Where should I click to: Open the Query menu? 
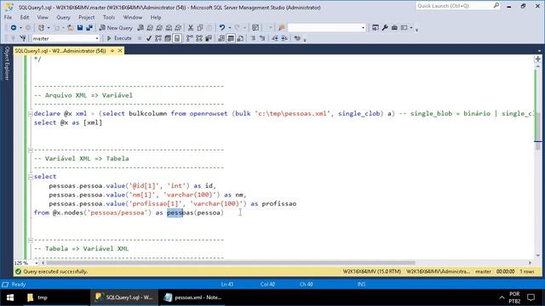click(x=63, y=17)
